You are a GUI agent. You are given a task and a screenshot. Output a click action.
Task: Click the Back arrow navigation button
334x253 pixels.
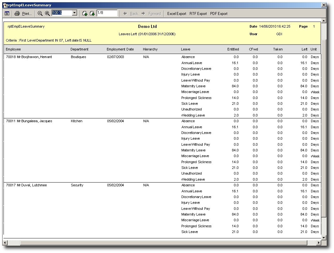(131, 14)
